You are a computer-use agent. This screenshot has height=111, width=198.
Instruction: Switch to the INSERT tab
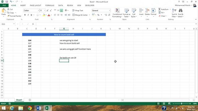[23, 6]
